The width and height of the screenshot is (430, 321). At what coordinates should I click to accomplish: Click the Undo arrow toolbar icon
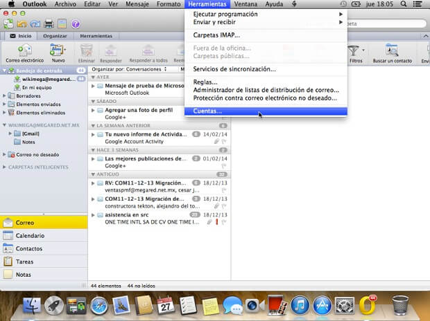[x=21, y=24]
